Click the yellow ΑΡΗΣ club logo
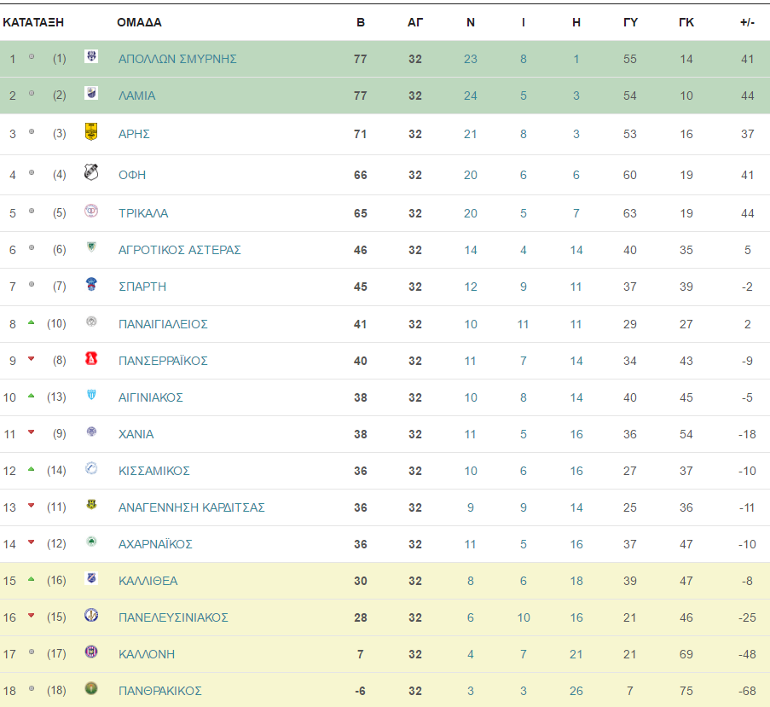 pyautogui.click(x=91, y=131)
